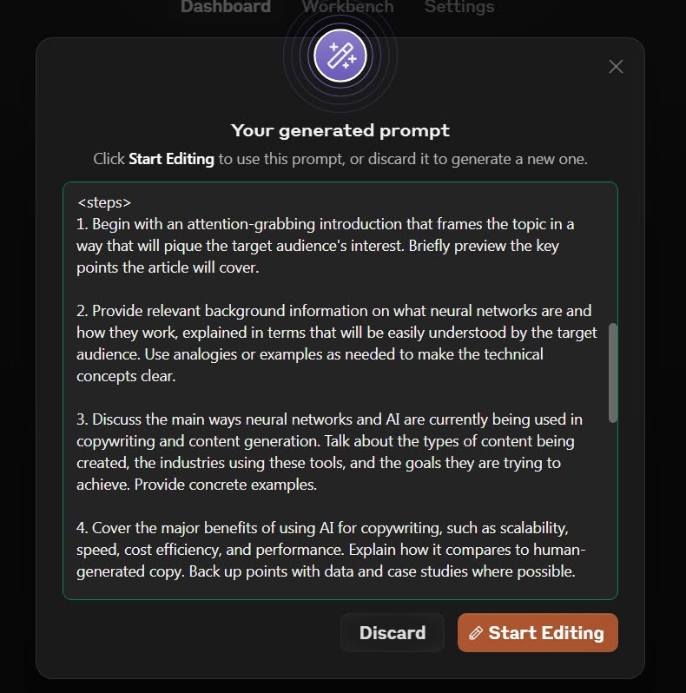Click step 3 discussing neural networks usage
The width and height of the screenshot is (686, 693).
click(329, 452)
